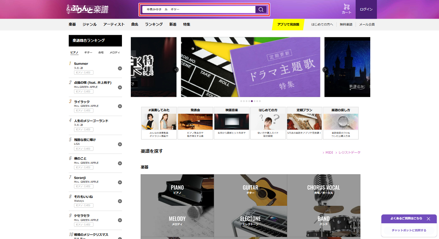Viewport: 439px width, 239px height.
Task: Open the アーティスト browse menu
Action: [x=114, y=24]
